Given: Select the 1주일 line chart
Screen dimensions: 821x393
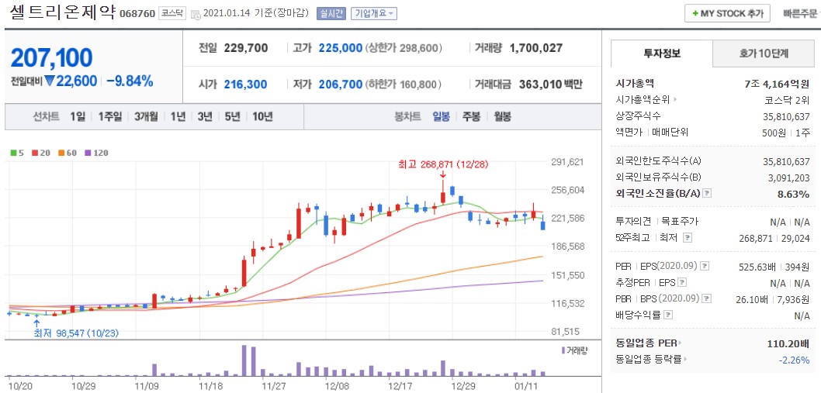Looking at the screenshot, I should click(110, 117).
